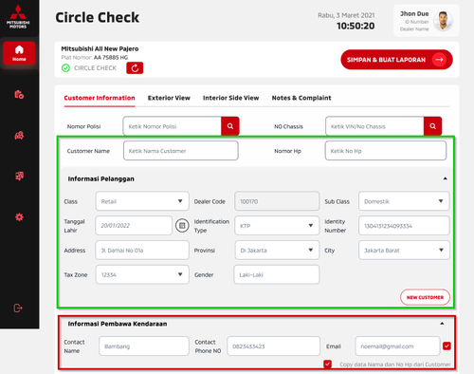The width and height of the screenshot is (474, 374).
Task: Click the arrow in Simpan & Buat Laporan
Action: tap(439, 60)
